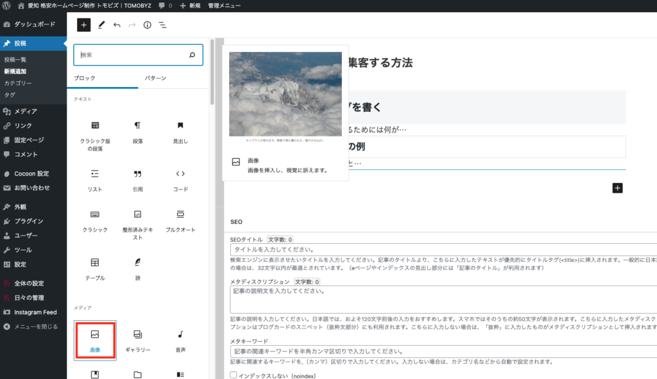
Task: Open プラグイン (Plugins) in sidebar menu
Action: click(x=29, y=221)
